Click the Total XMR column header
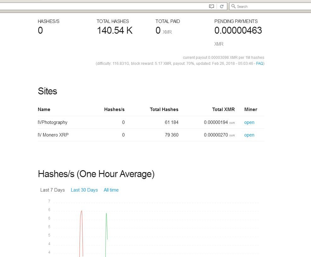Viewport: 311px width, 257px height. [x=223, y=109]
